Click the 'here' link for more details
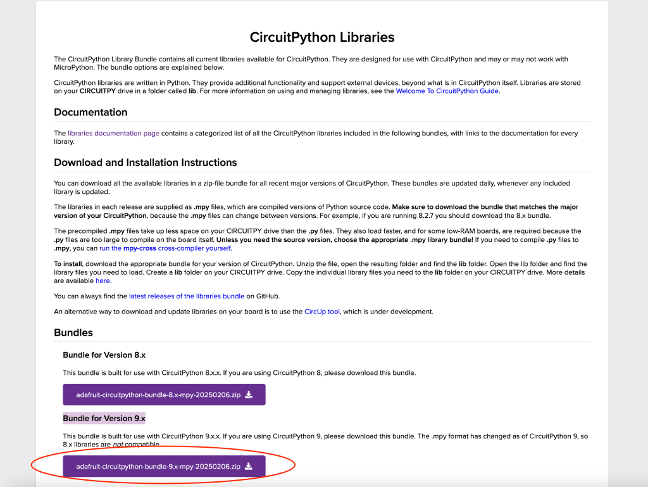Screen dimensions: 648x487 (x=103, y=281)
